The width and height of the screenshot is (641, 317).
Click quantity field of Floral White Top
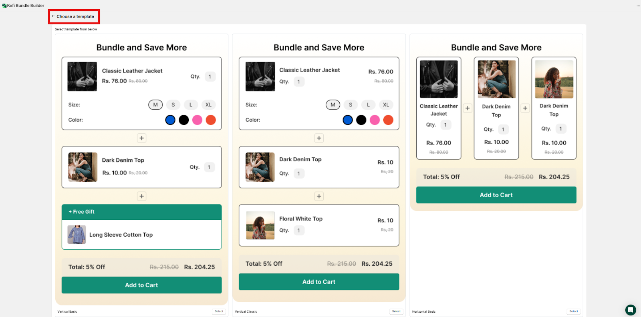pos(299,231)
